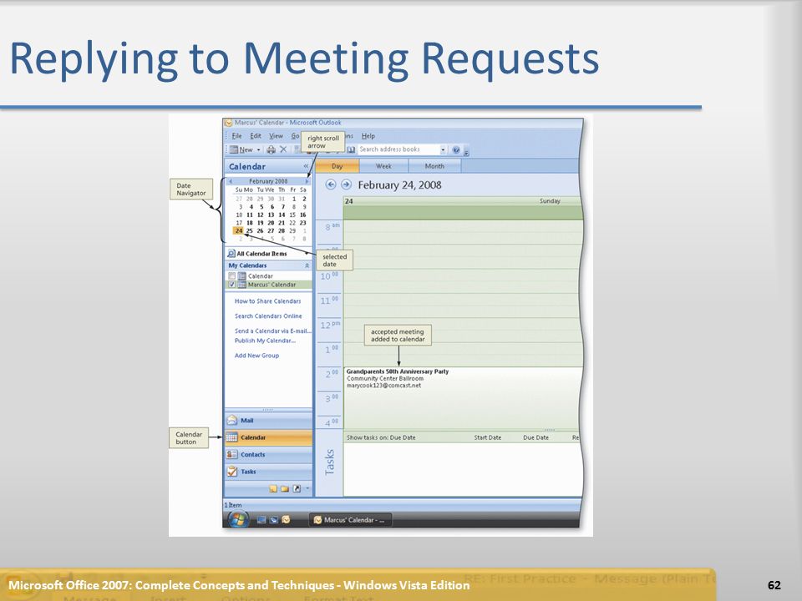
Task: Open the Search Calendars Online link
Action: (x=268, y=316)
